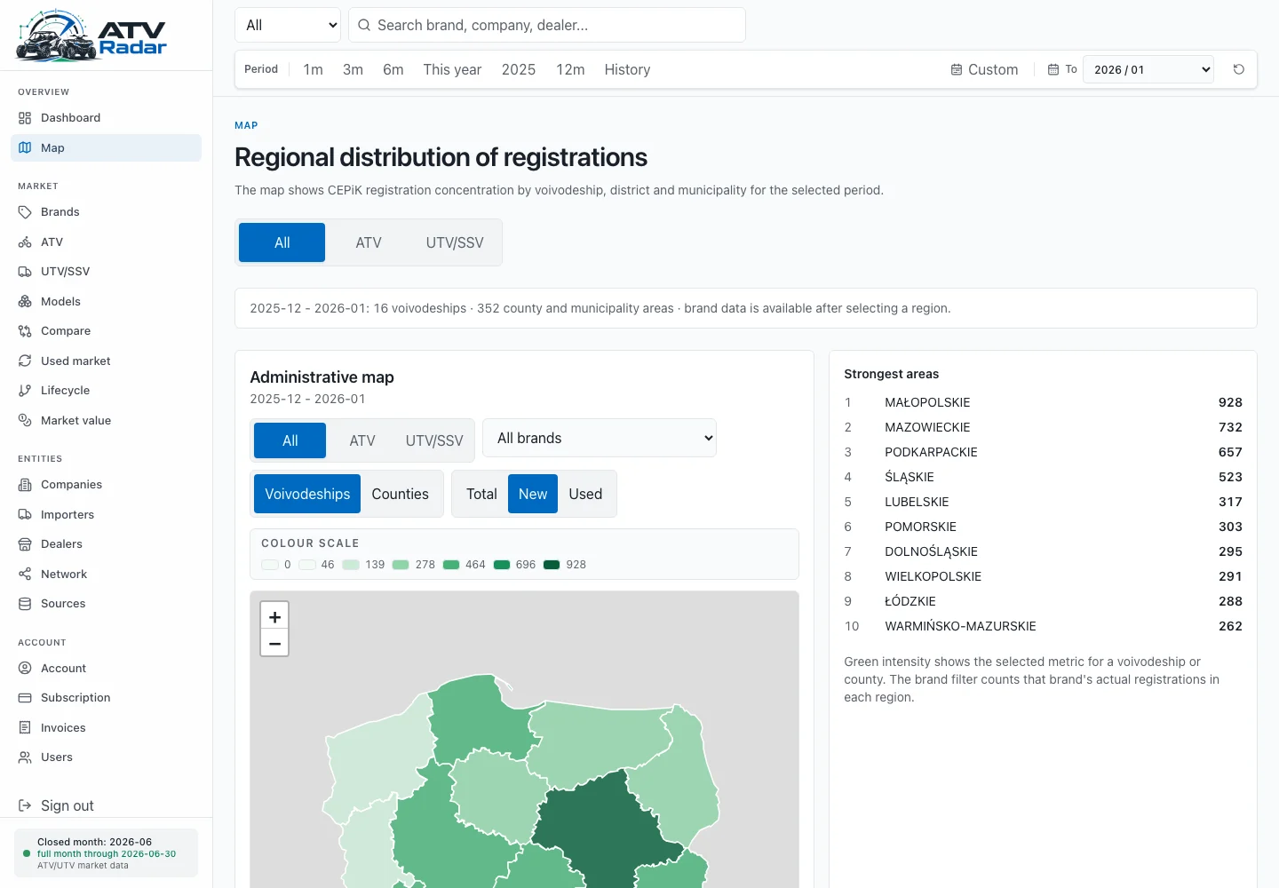1279x888 pixels.
Task: Open the All brands dropdown
Action: 600,438
